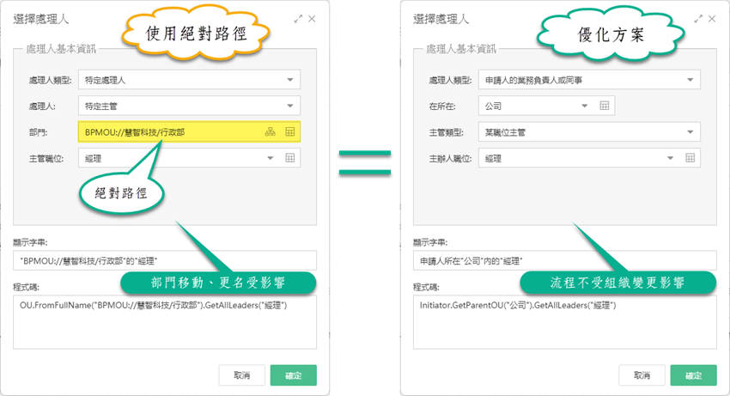Click 確定 button in left dialog
Image resolution: width=730 pixels, height=396 pixels.
pos(294,375)
